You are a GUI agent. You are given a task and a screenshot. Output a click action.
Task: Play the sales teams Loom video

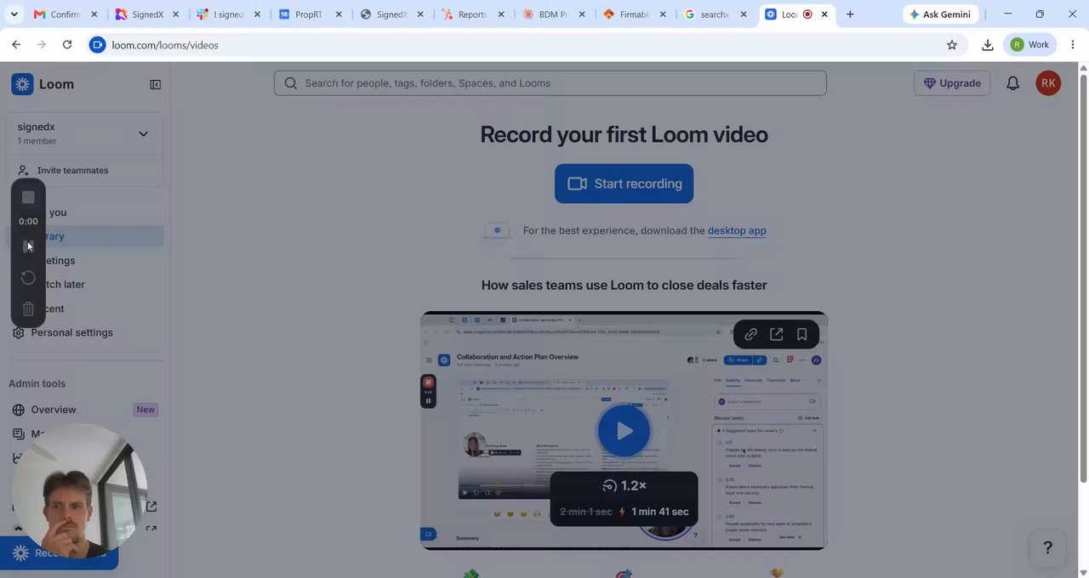[624, 431]
